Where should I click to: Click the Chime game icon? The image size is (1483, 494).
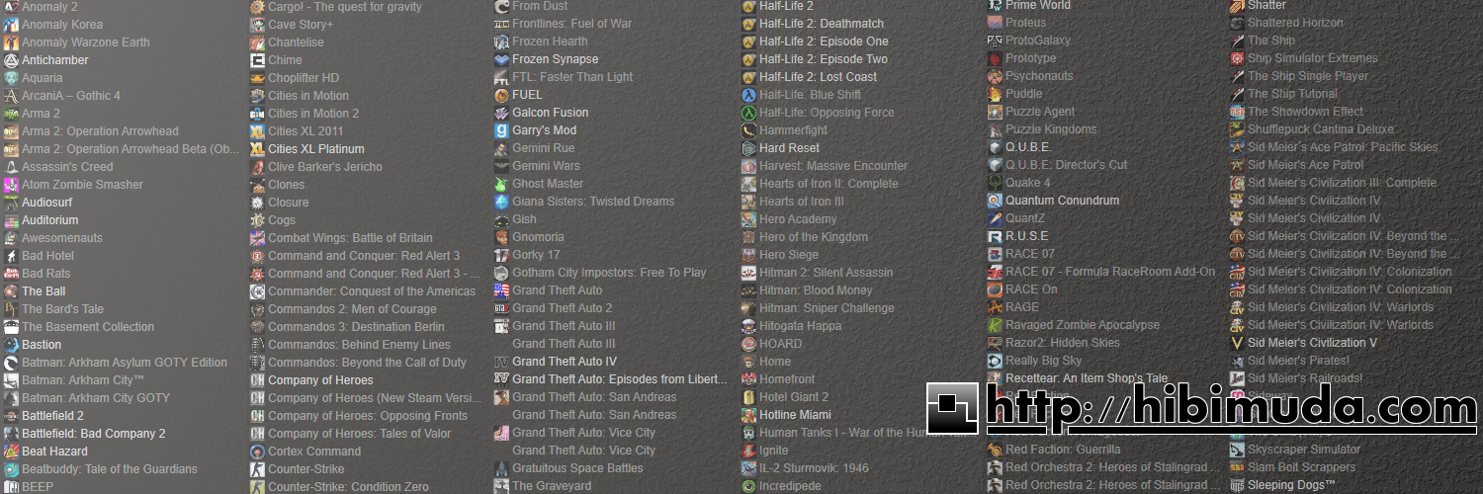coord(257,60)
